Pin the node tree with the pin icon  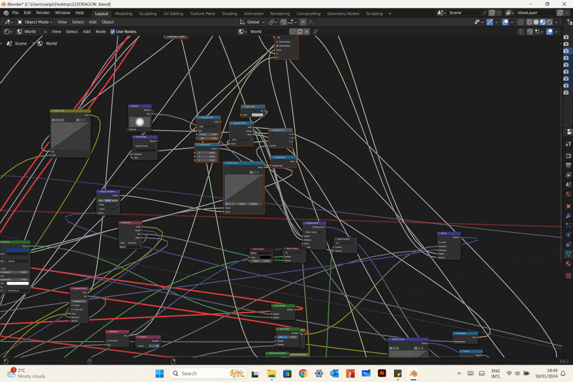coord(316,31)
